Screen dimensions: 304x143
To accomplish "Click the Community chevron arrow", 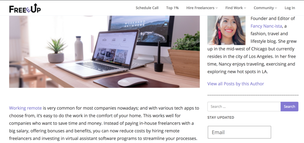I will coord(276,8).
